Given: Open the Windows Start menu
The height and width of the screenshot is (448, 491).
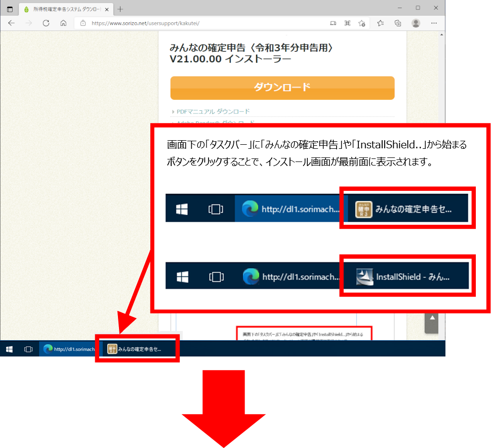Looking at the screenshot, I should [10, 349].
